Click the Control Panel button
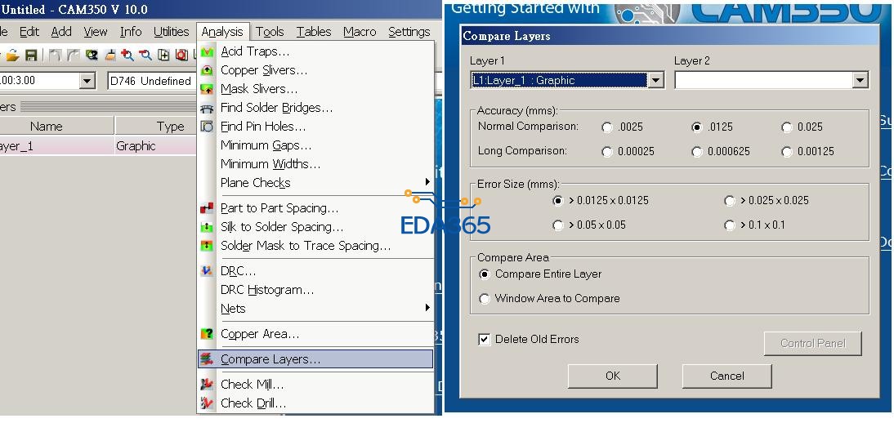 (812, 344)
